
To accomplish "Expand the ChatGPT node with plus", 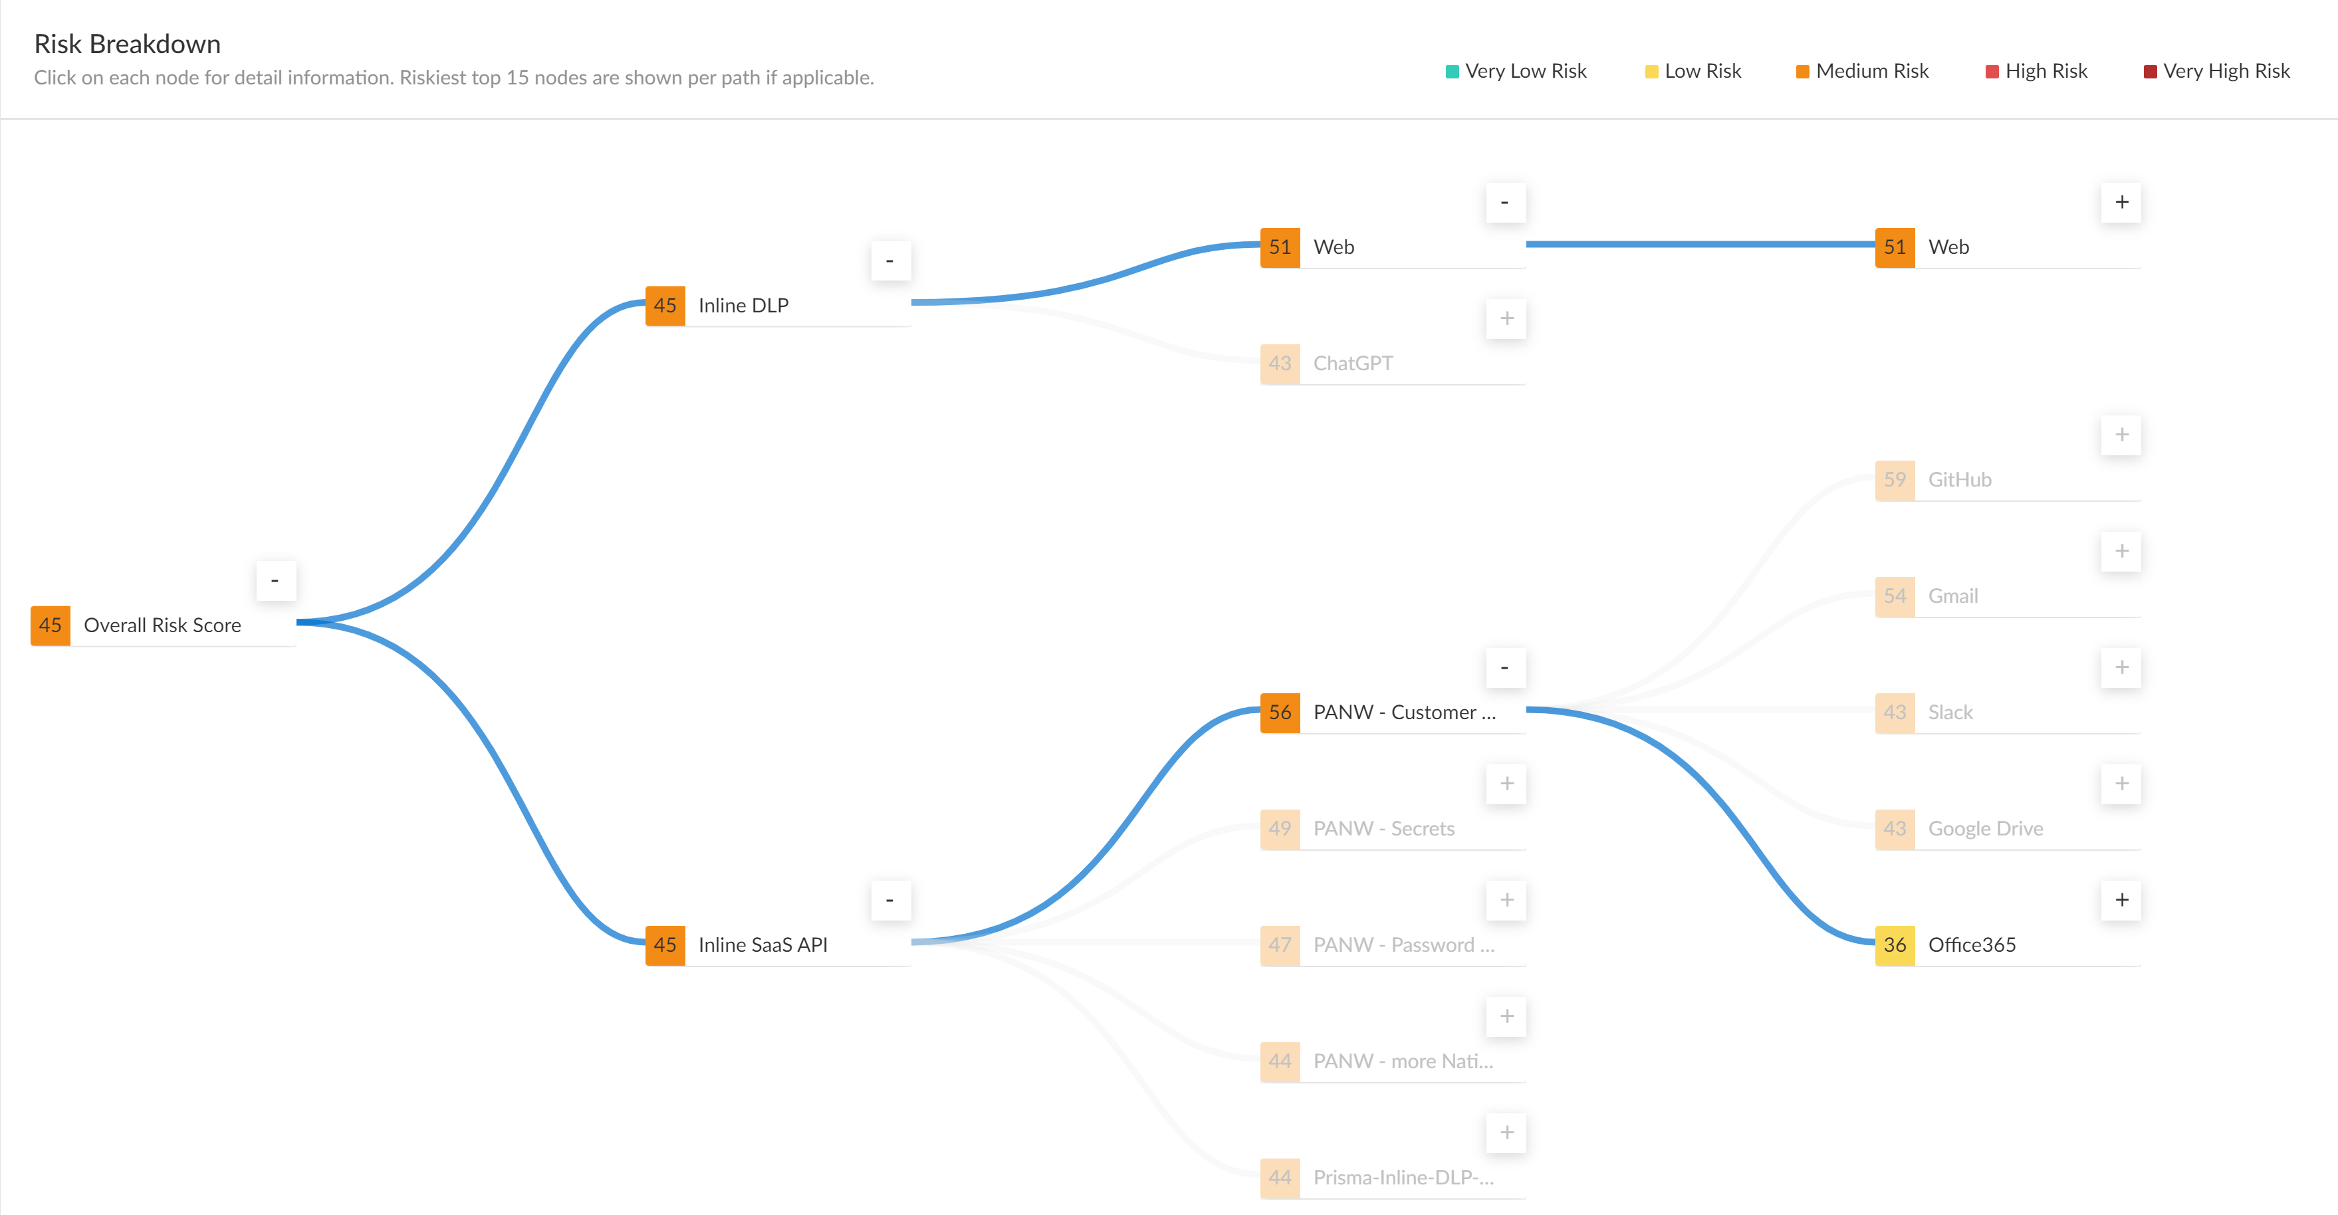I will pyautogui.click(x=1506, y=318).
